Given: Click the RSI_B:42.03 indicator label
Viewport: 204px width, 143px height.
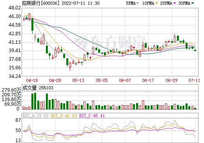Looking at the screenshot, I should [x=64, y=116].
